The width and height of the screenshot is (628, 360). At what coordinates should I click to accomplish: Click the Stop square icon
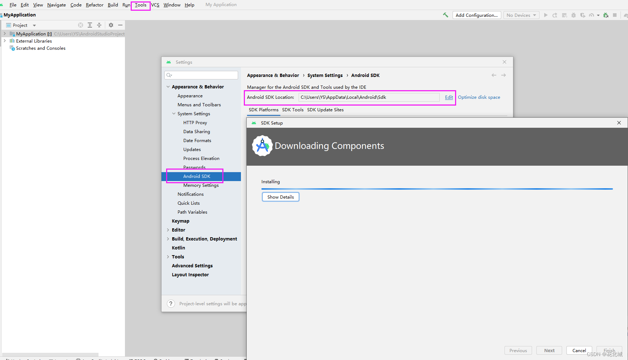click(615, 15)
